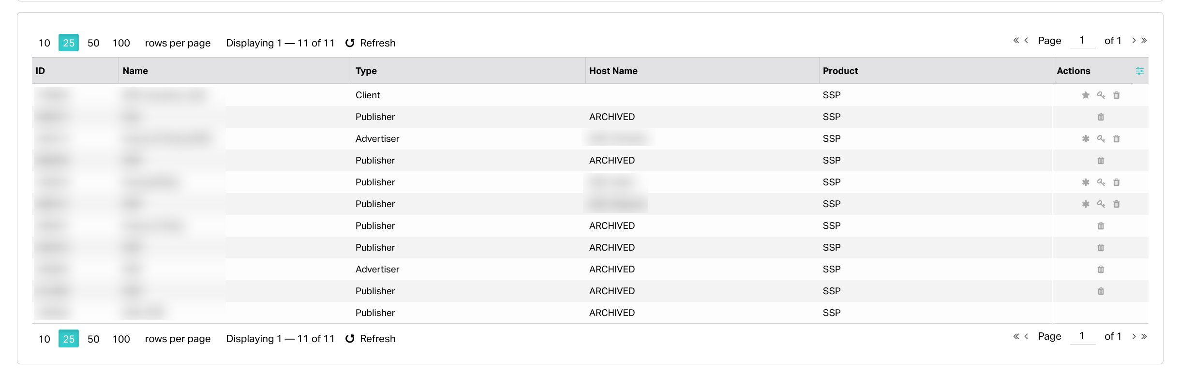
Task: Select 25 rows per page at bottom
Action: coord(69,339)
